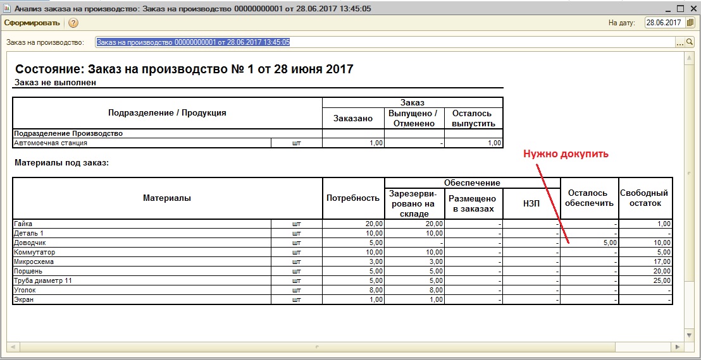Viewport: 701px width, 360px height.
Task: Click the Подразделение / Продукция header
Action: click(167, 113)
